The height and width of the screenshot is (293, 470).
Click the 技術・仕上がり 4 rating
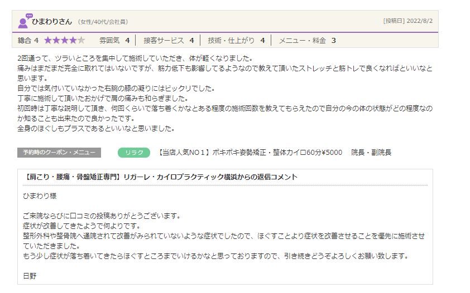[237, 40]
